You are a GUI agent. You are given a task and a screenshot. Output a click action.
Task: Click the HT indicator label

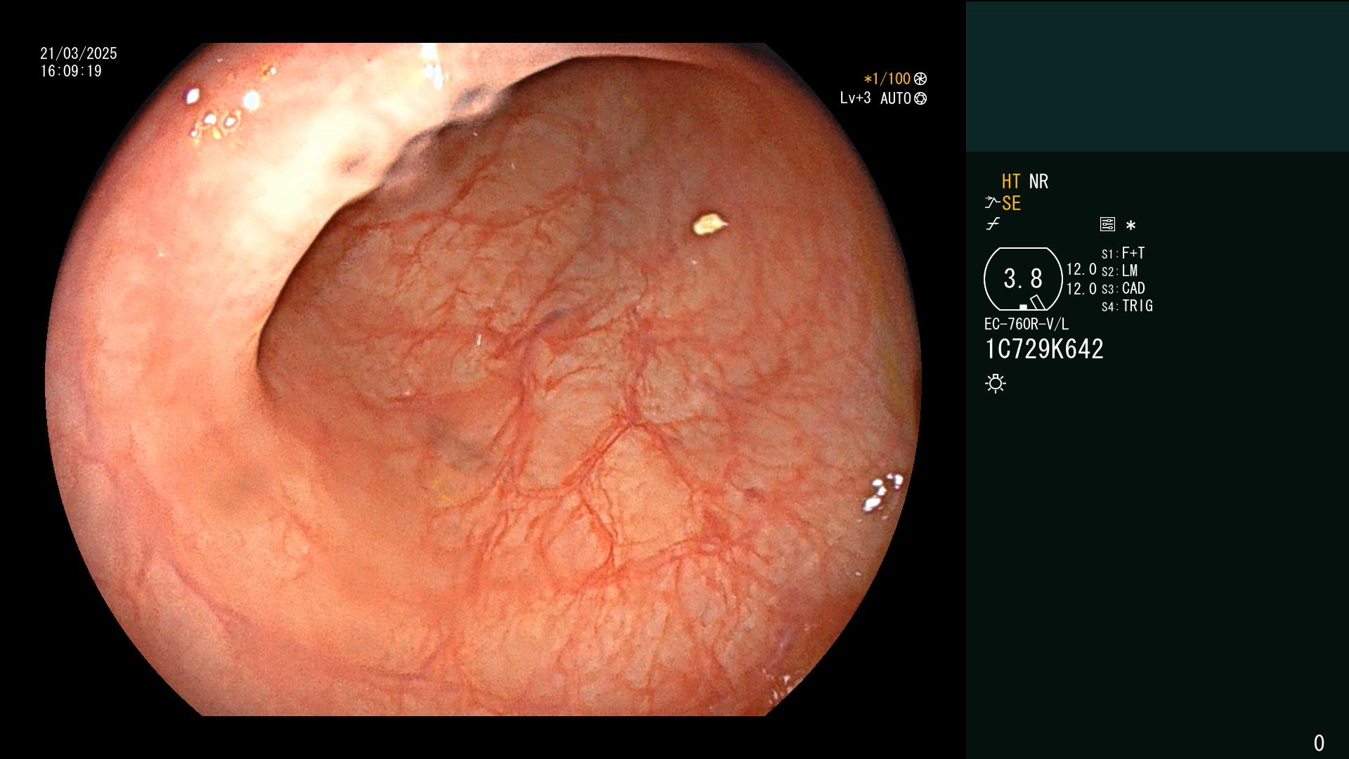(x=1011, y=182)
